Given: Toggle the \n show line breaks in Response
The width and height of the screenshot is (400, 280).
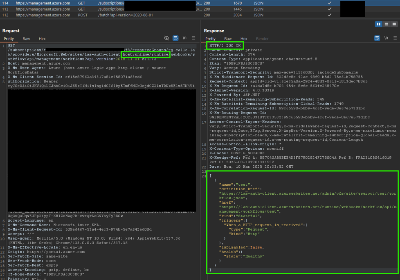Looking at the screenshot, I should point(386,38).
